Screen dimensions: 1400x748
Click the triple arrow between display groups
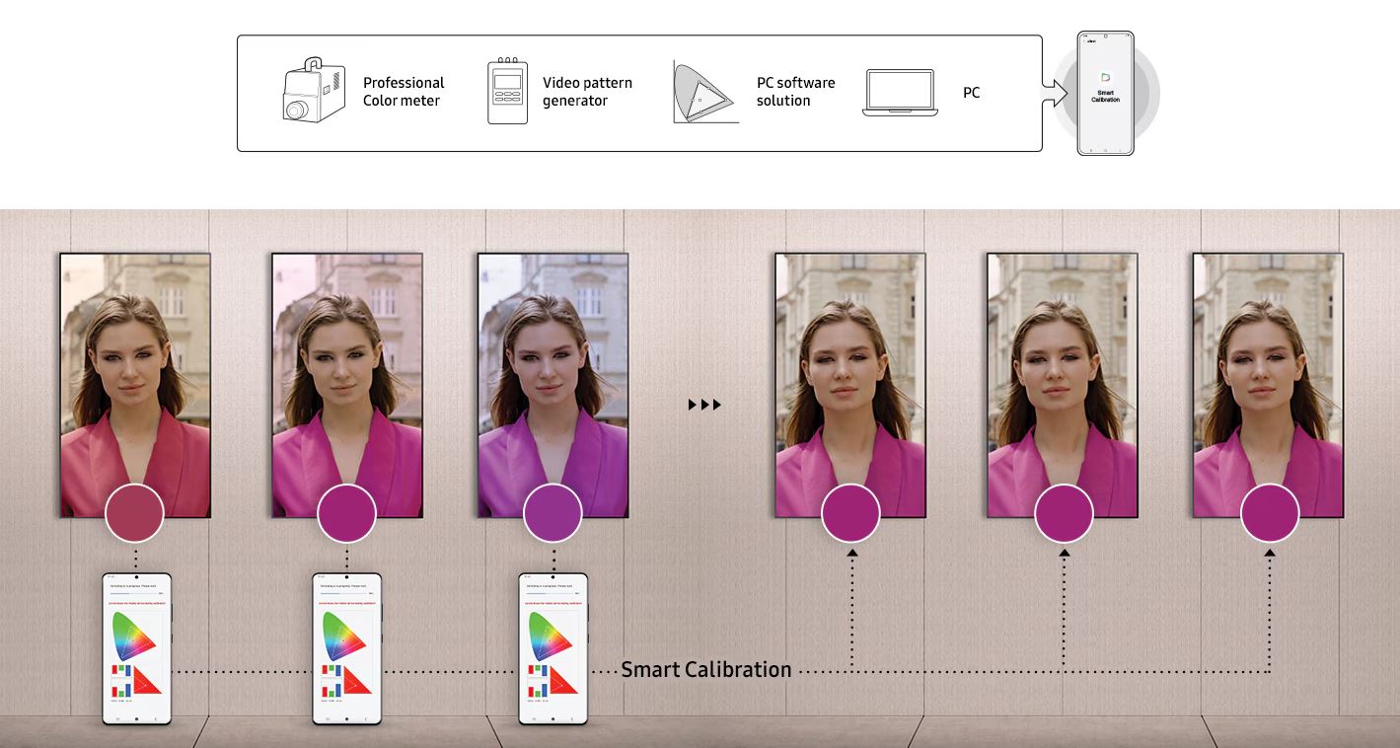pyautogui.click(x=704, y=405)
